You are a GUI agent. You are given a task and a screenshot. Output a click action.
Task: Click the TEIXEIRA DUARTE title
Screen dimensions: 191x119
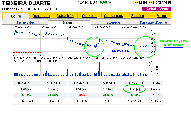tap(26, 3)
